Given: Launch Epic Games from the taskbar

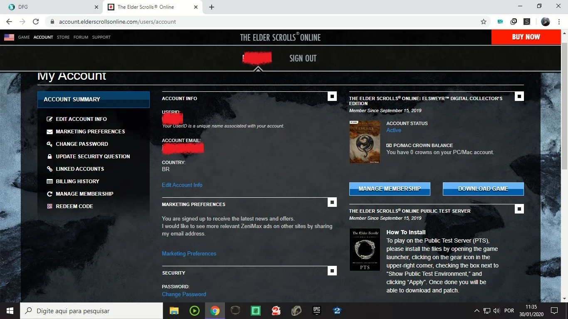Looking at the screenshot, I should [x=317, y=311].
